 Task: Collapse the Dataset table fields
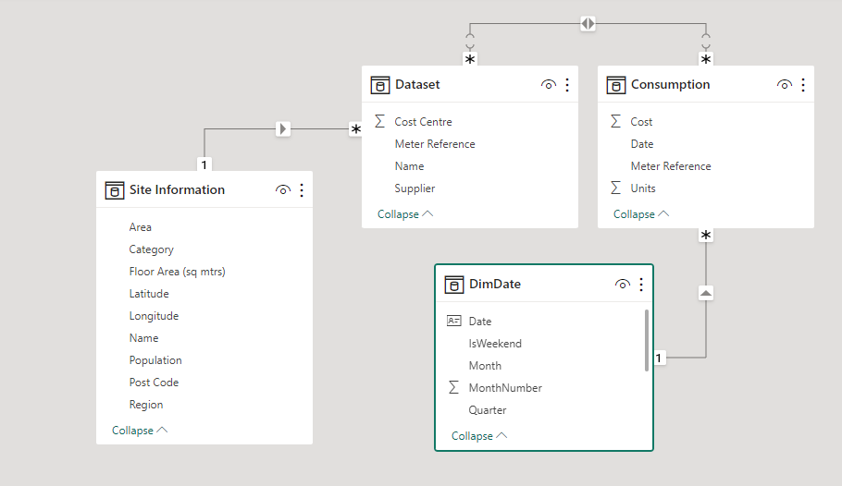click(x=405, y=214)
